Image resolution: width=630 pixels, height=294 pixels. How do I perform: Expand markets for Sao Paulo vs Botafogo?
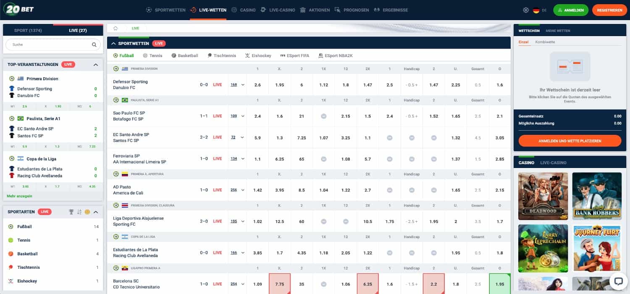(242, 116)
